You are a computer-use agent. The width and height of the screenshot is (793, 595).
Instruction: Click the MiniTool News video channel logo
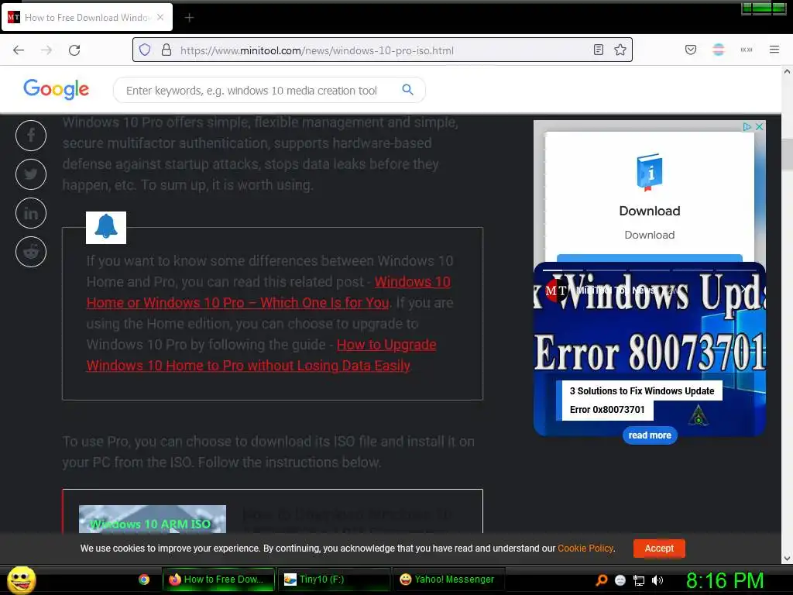pyautogui.click(x=556, y=291)
